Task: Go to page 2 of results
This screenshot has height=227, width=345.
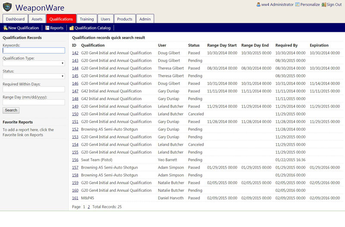Action: tap(89, 207)
